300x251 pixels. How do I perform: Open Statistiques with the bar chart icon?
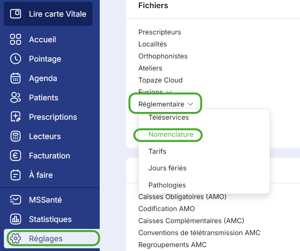tap(16, 219)
